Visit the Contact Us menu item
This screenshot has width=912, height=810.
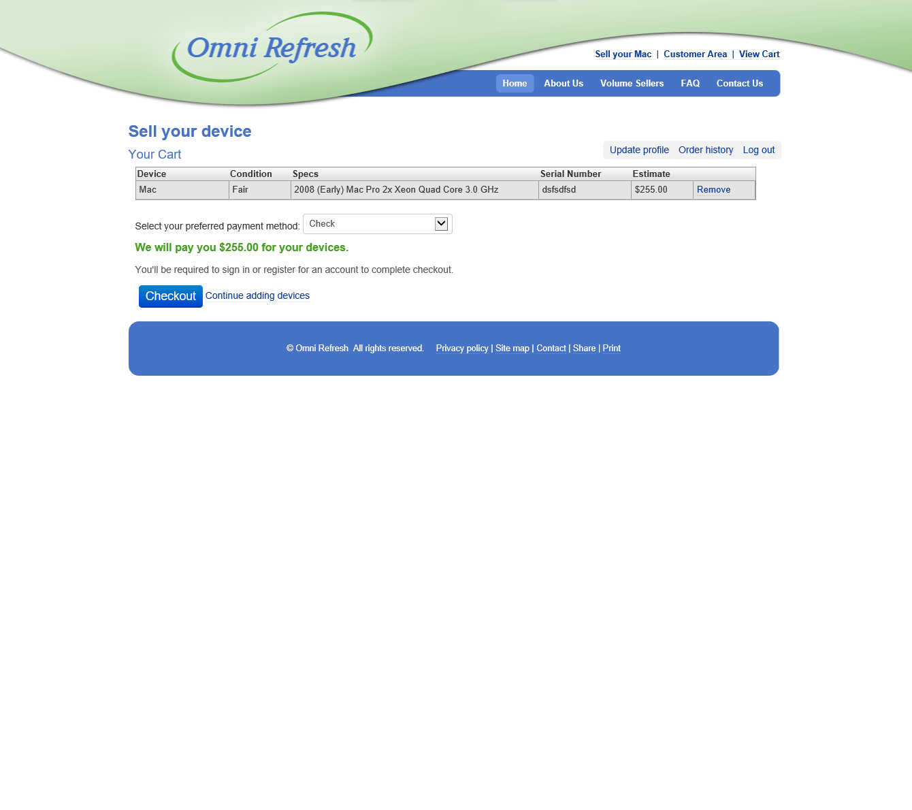point(739,84)
